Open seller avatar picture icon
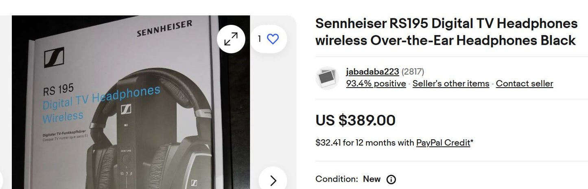Viewport: 588px width, 189px height. pyautogui.click(x=327, y=78)
